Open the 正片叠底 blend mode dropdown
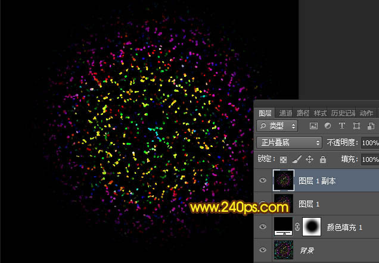Viewport: 379px width, 263px height. (x=290, y=143)
